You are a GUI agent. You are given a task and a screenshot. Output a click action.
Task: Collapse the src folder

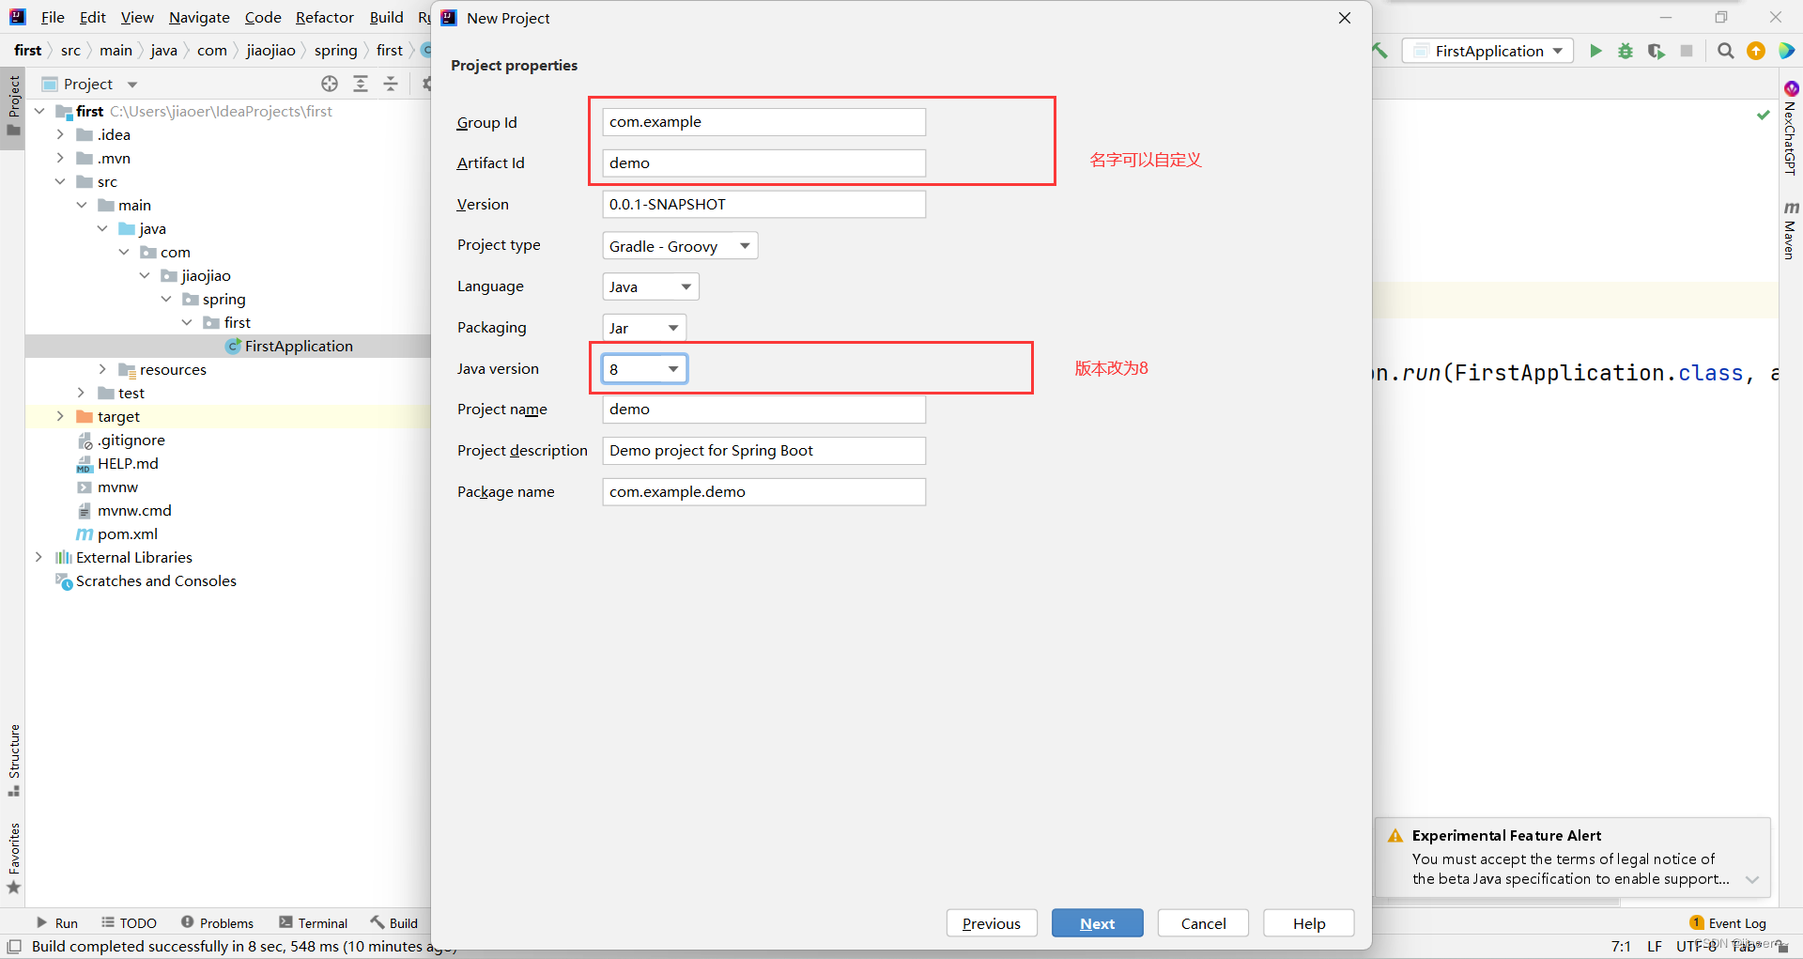[60, 181]
